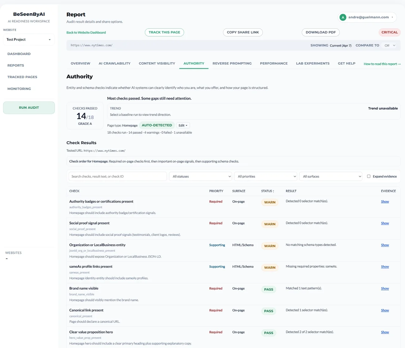Click the 'Canonical link present' check title
The width and height of the screenshot is (405, 348).
[x=86, y=310]
